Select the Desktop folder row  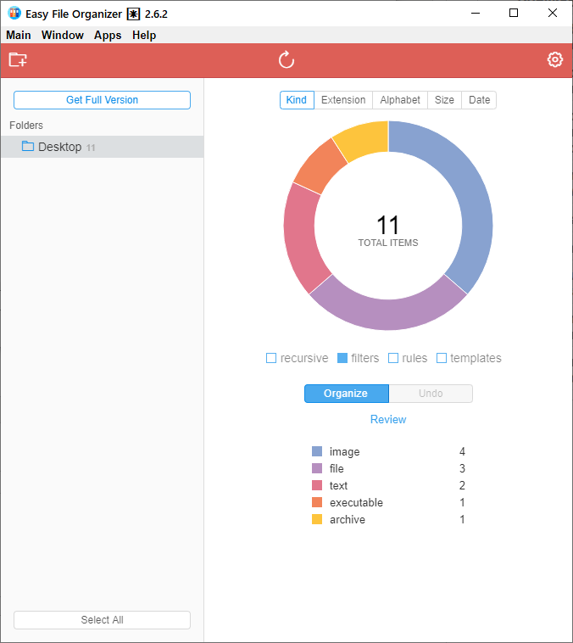click(x=102, y=147)
